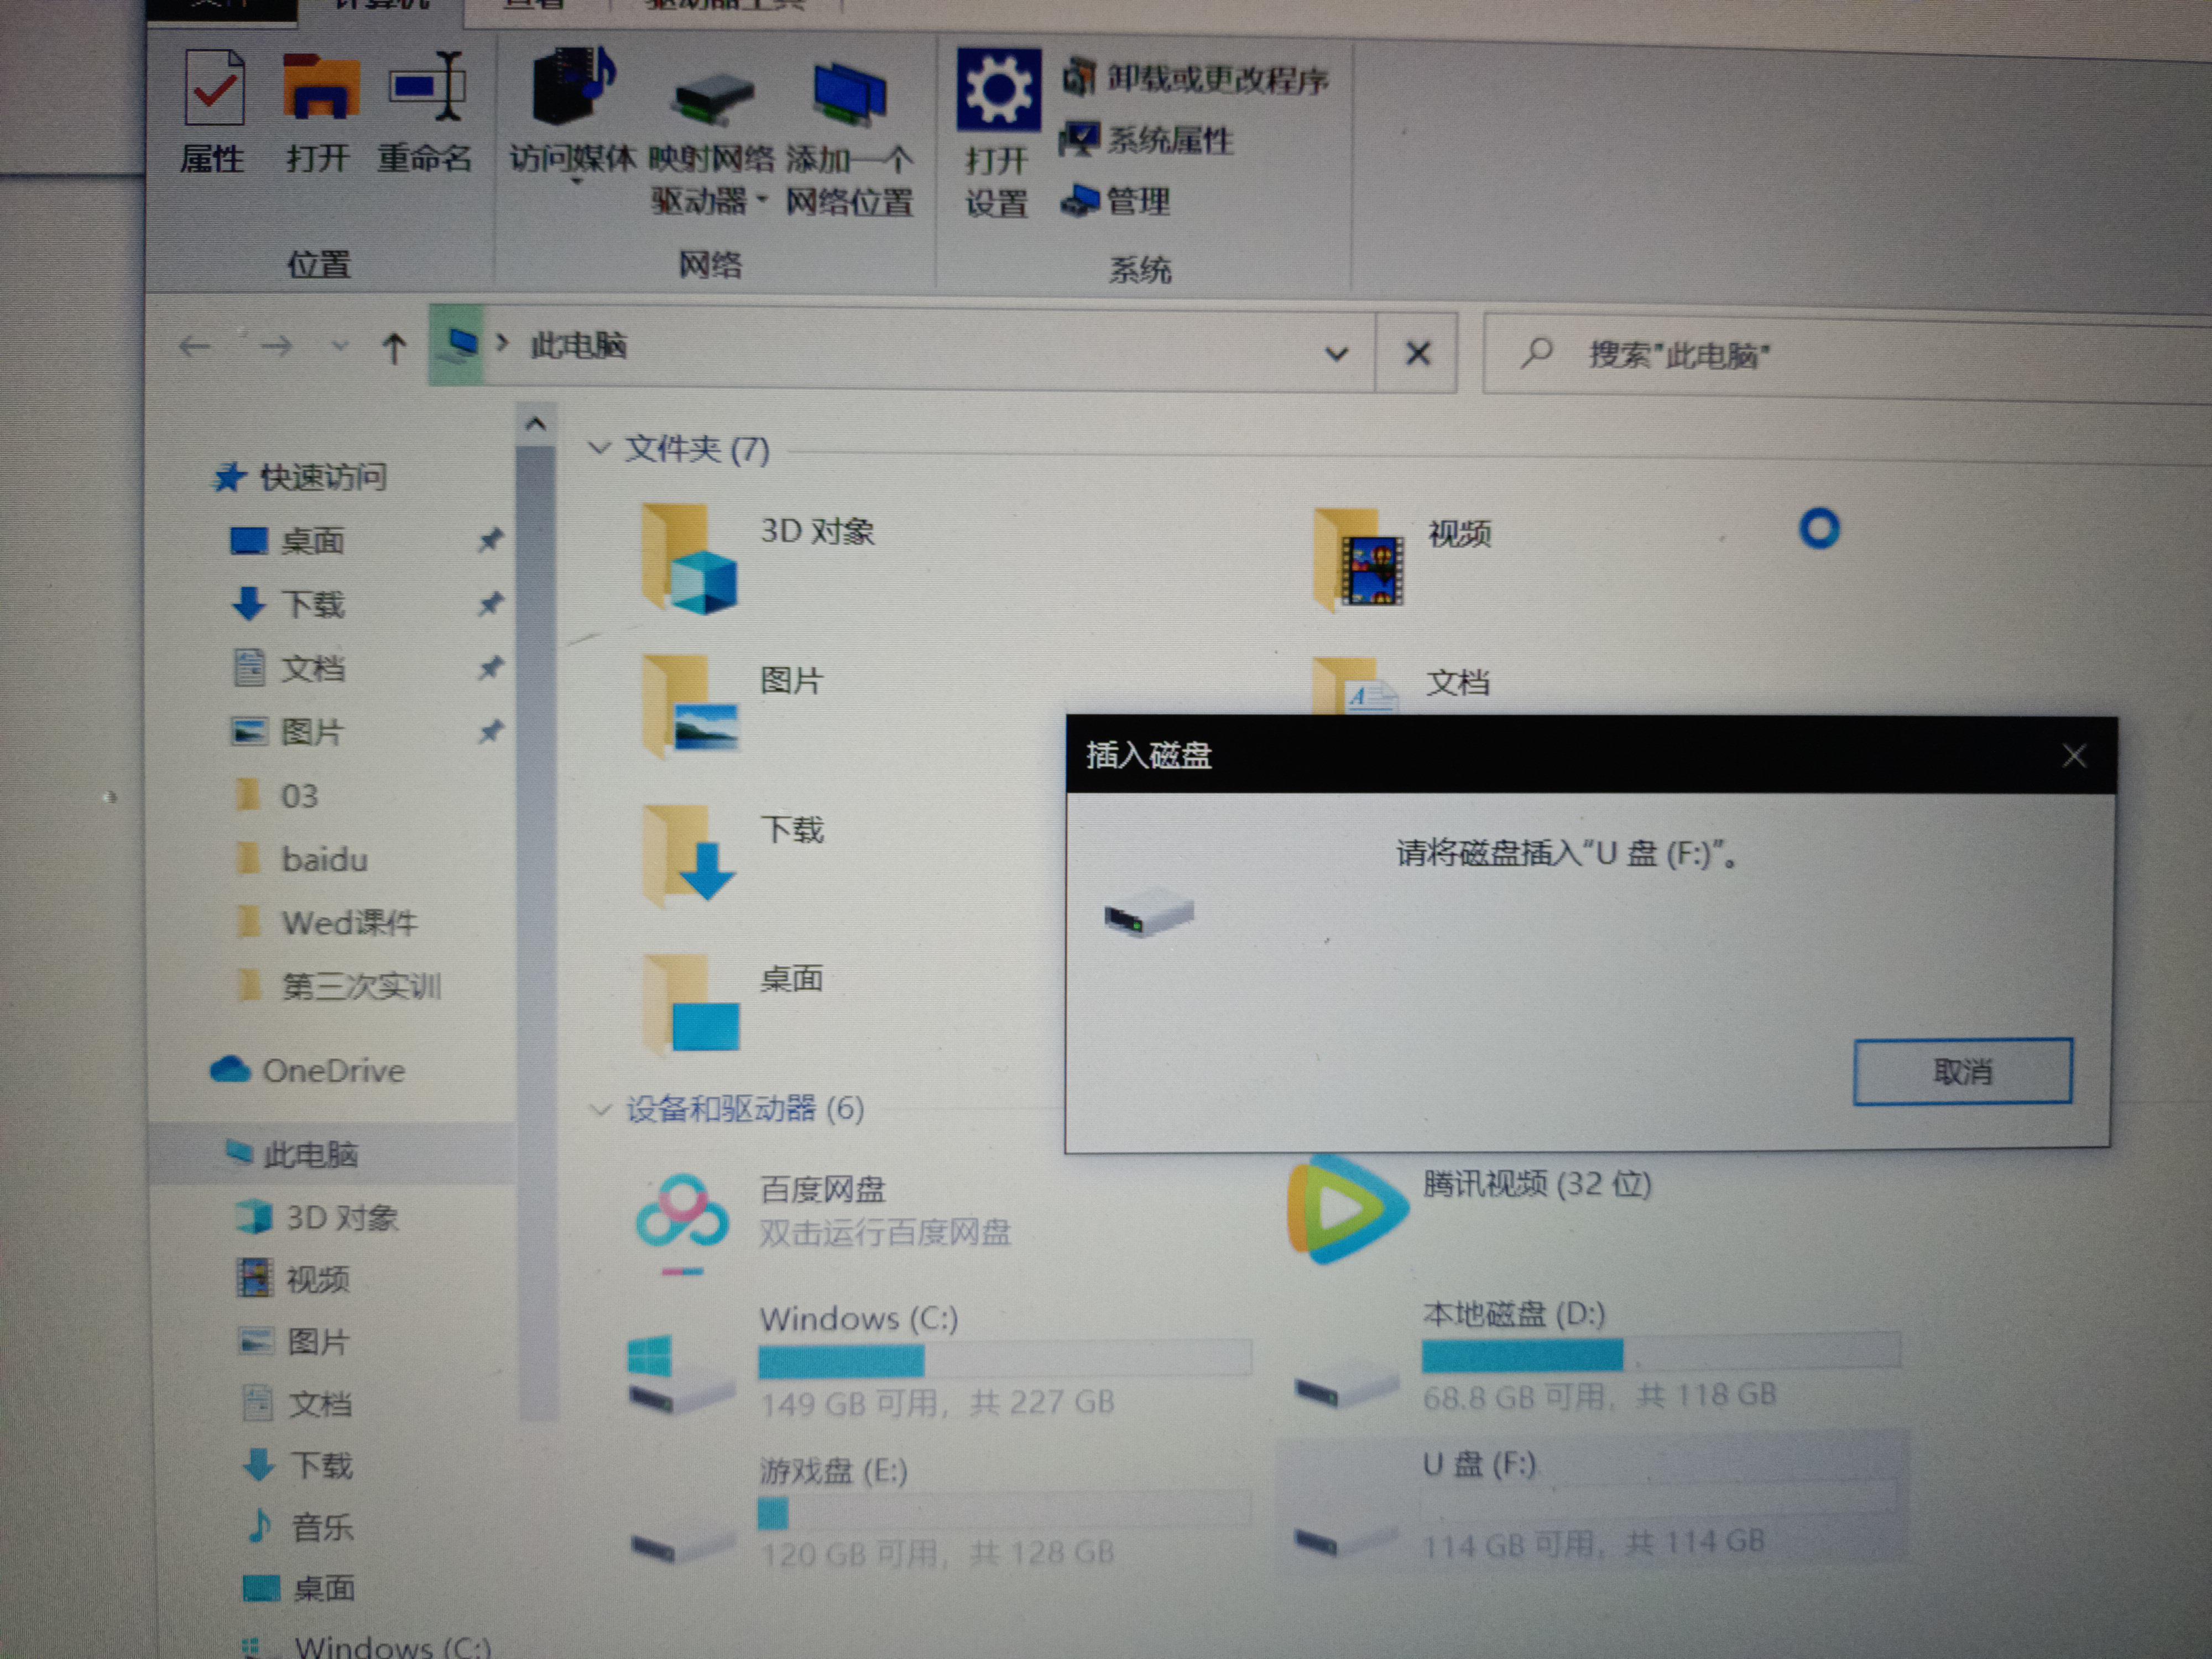Go up one level with up arrow
The width and height of the screenshot is (2212, 1659).
(394, 348)
